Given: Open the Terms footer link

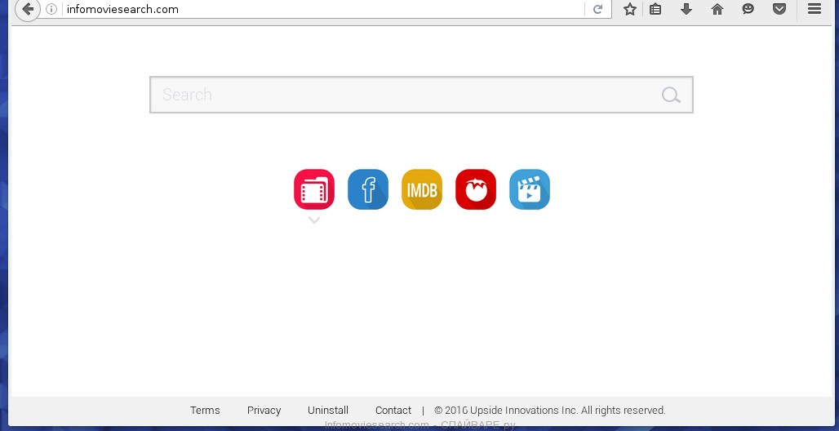Looking at the screenshot, I should pyautogui.click(x=205, y=411).
